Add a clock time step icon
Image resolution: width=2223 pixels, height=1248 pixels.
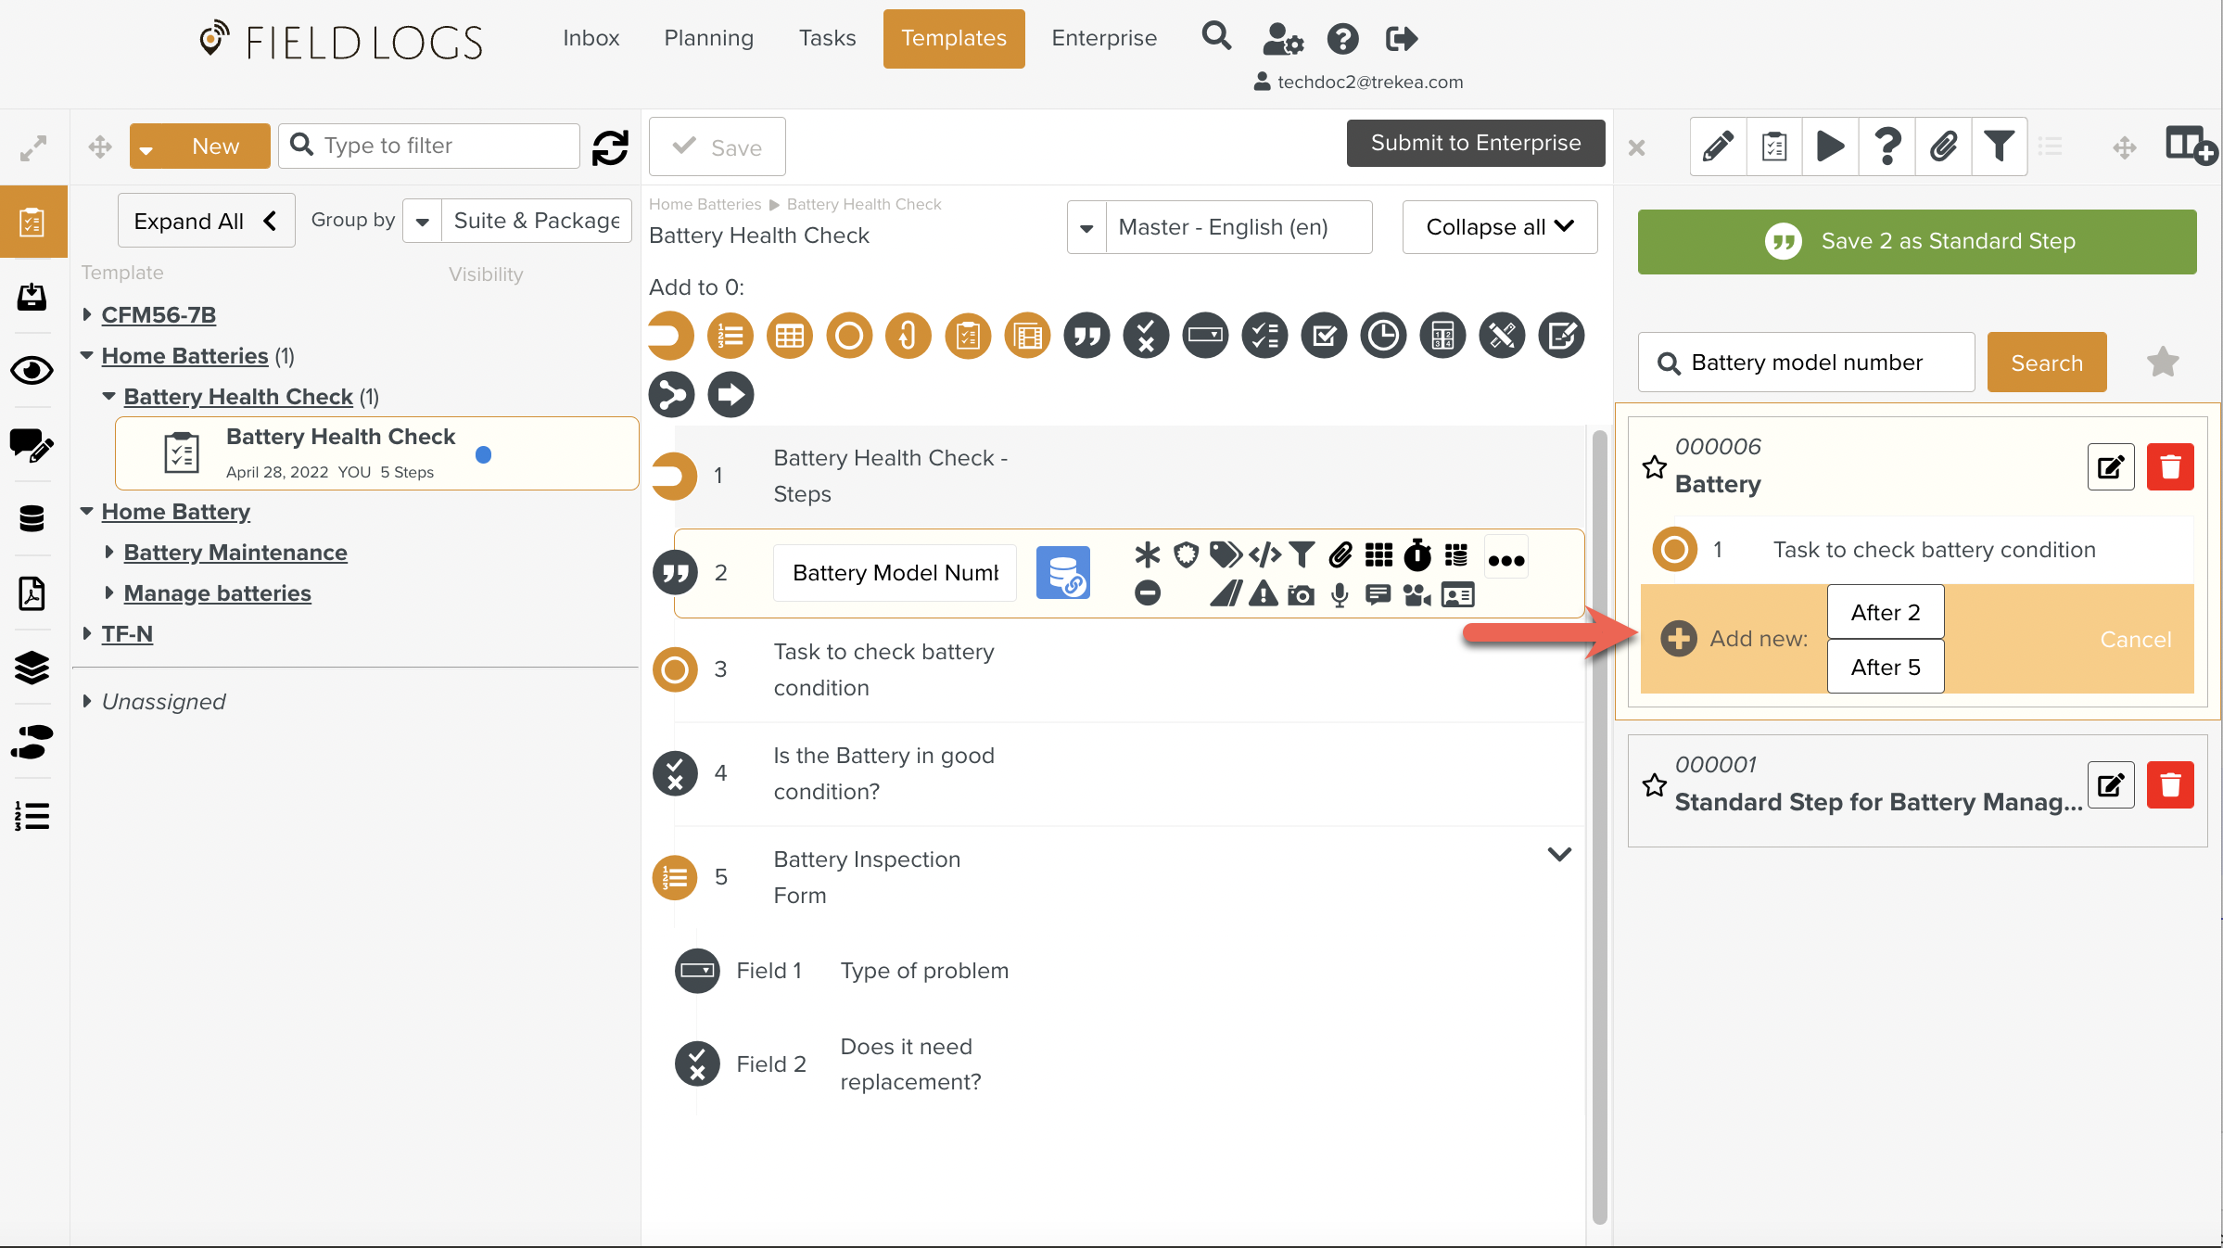tap(1383, 336)
